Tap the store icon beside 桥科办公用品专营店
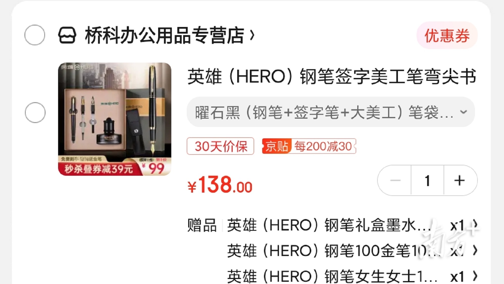Screen dimensions: 504x284 click(67, 35)
